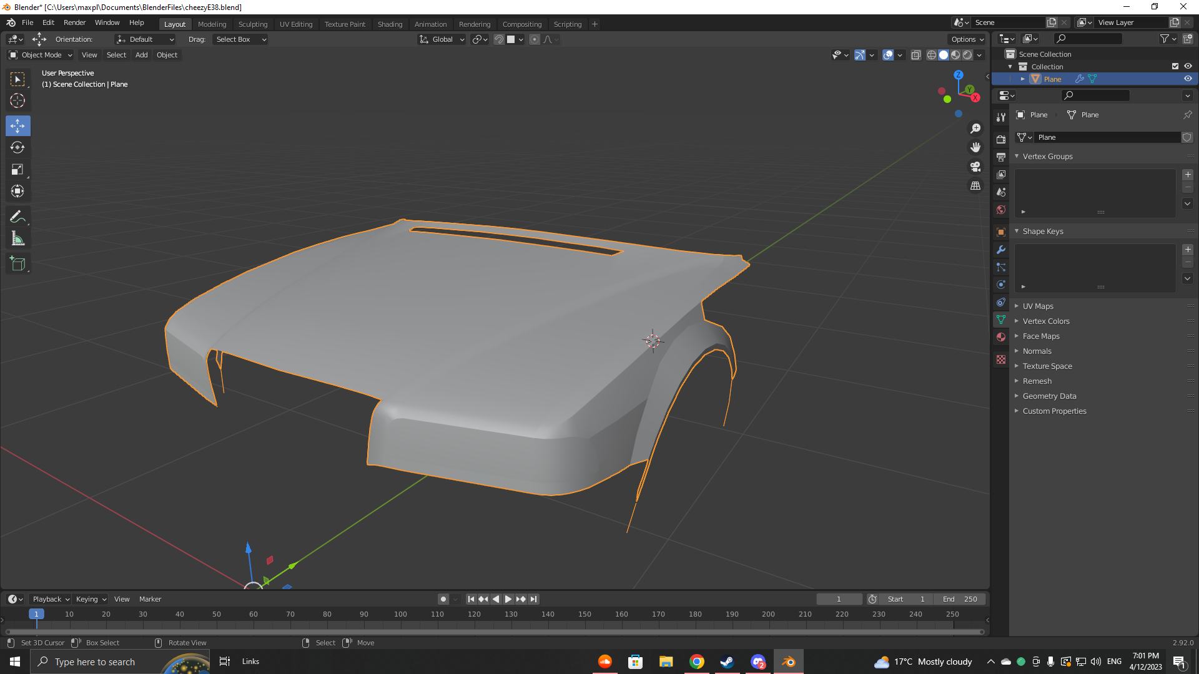This screenshot has width=1199, height=674.
Task: Select the Rotate tool in toolbar
Action: (x=17, y=148)
